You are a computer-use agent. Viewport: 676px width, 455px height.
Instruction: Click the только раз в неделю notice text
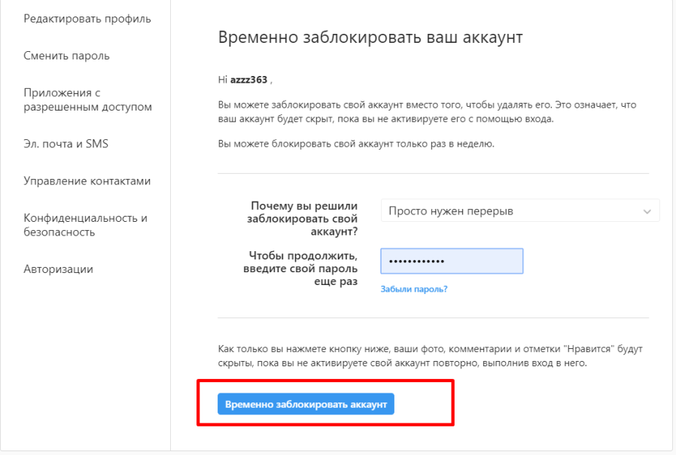pyautogui.click(x=356, y=144)
